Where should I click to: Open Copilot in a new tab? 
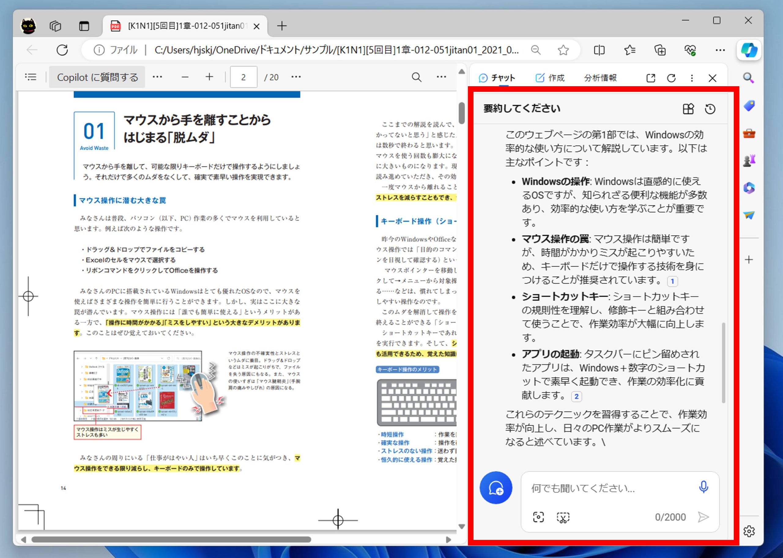click(x=651, y=78)
